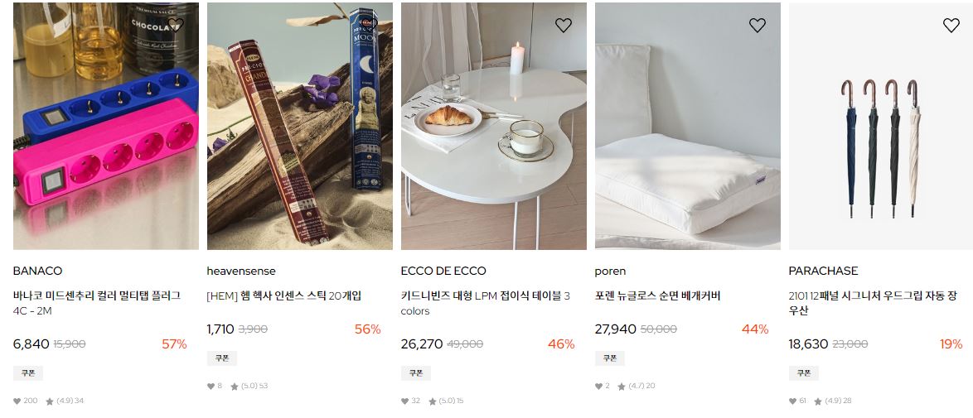Toggle wishlist heart on ECCO DE ECCO table

(x=564, y=25)
